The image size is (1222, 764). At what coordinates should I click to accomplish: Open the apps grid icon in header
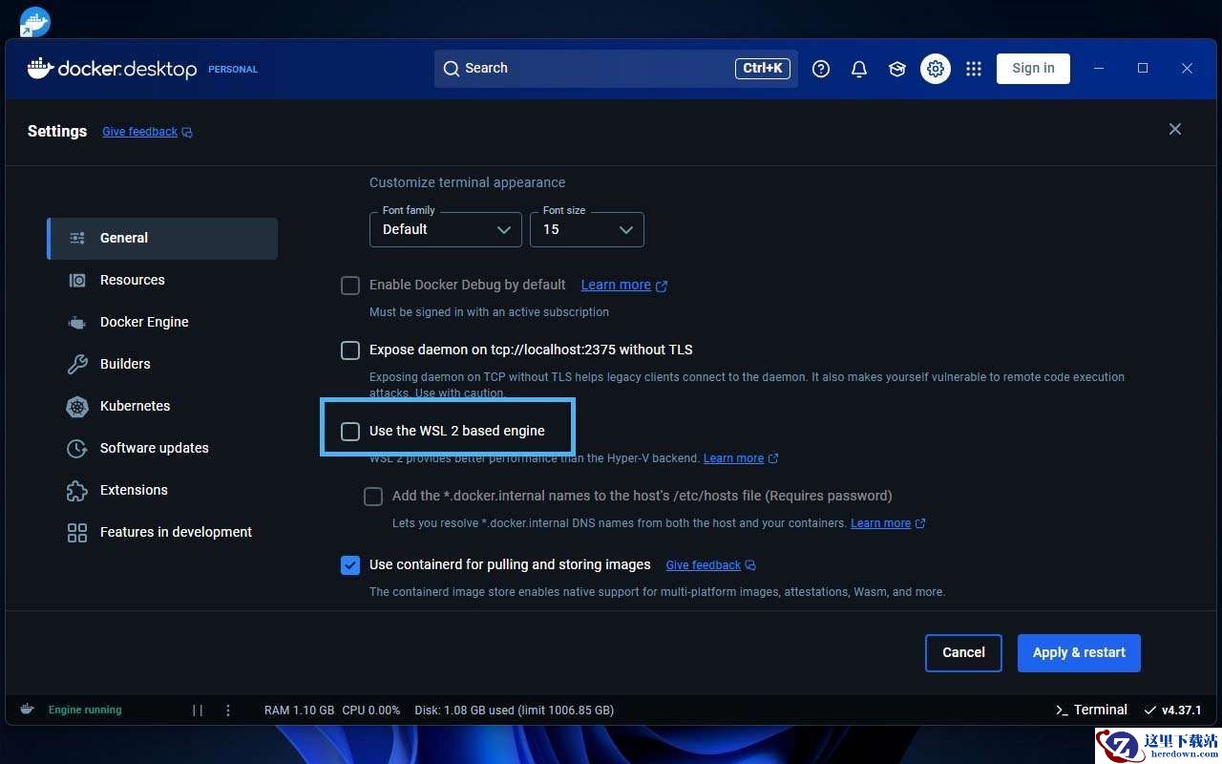(974, 69)
